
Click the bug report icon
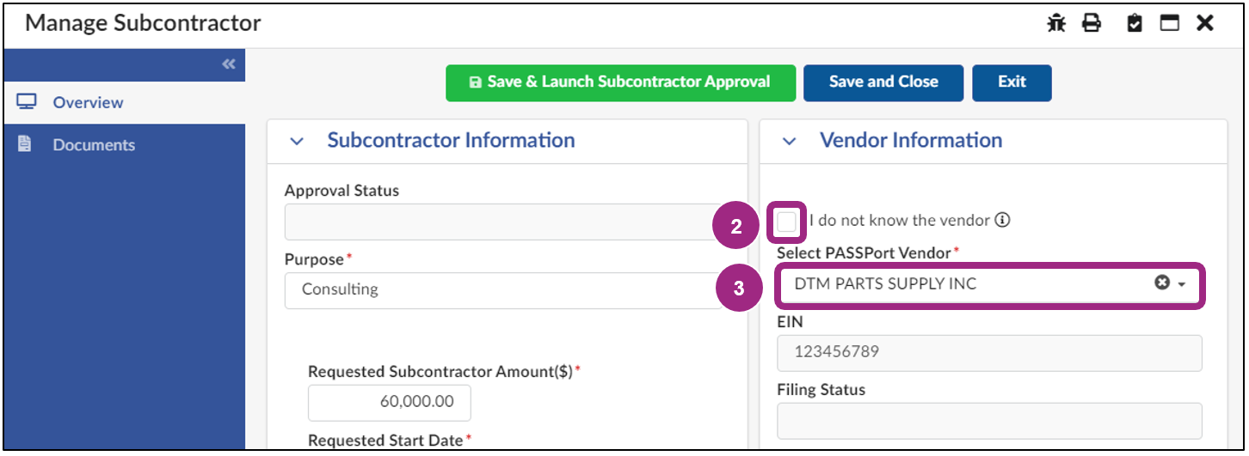coord(1056,24)
